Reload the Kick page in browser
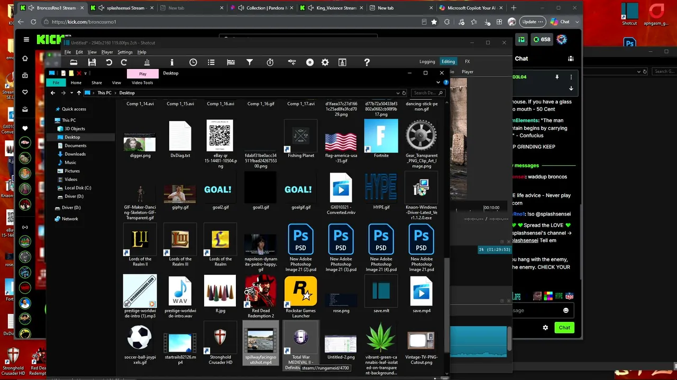 tap(33, 22)
